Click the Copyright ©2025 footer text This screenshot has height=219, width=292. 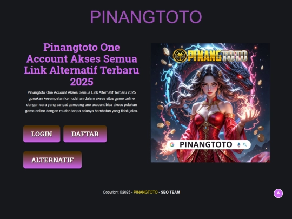[x=117, y=192]
